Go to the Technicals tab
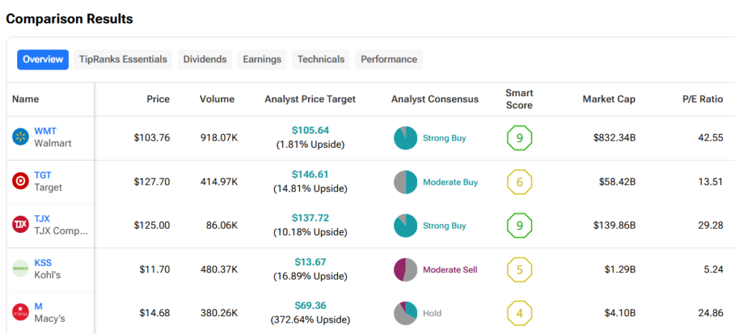The width and height of the screenshot is (735, 334). (x=321, y=59)
